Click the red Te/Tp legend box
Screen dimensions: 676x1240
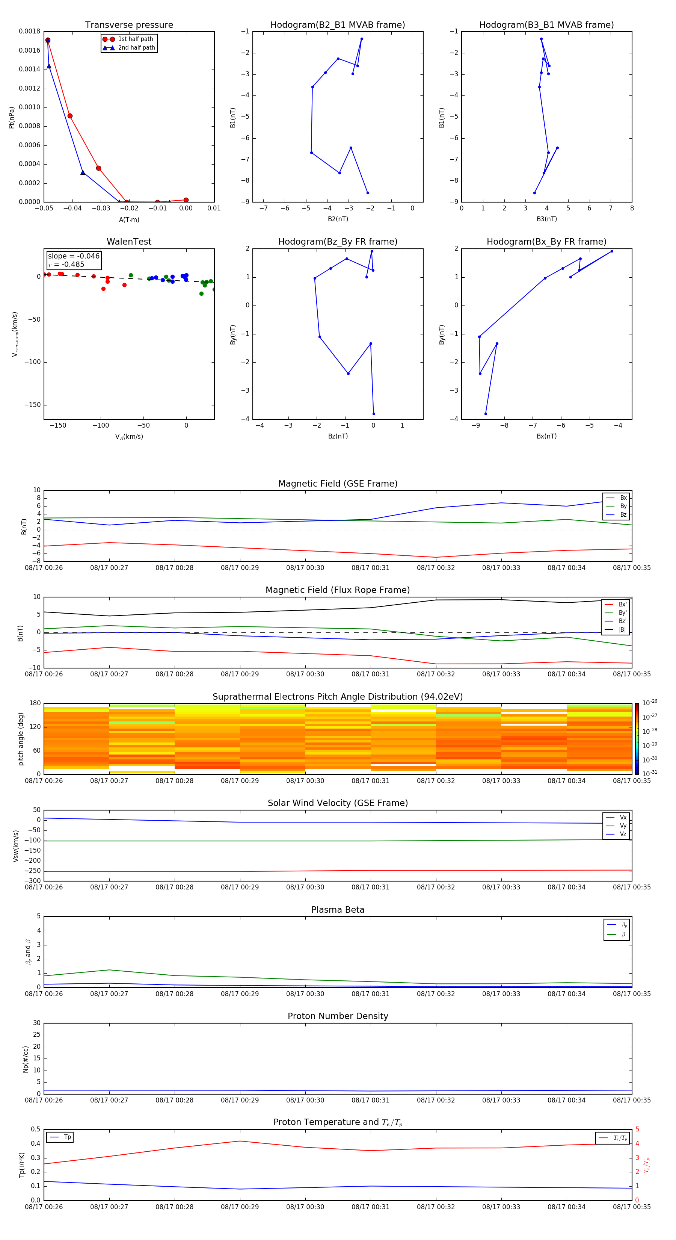point(613,1138)
